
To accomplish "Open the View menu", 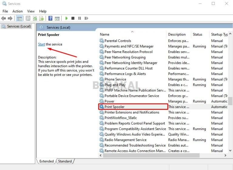I will [31, 11].
